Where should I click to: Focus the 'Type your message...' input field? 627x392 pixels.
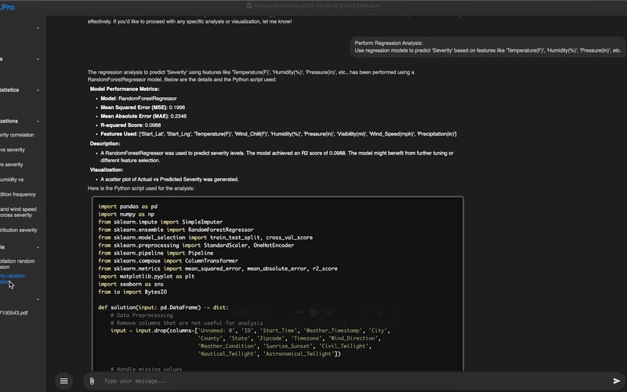point(352,381)
